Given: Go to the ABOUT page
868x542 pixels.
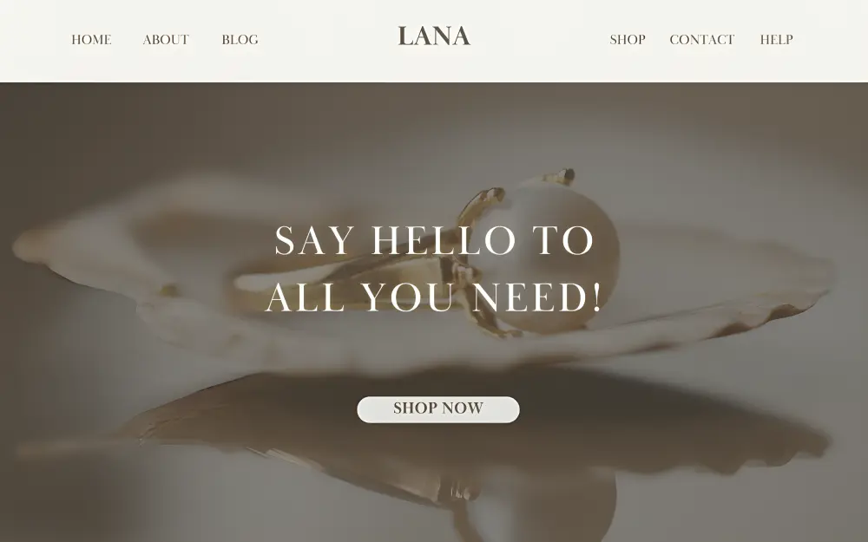Looking at the screenshot, I should pos(166,40).
